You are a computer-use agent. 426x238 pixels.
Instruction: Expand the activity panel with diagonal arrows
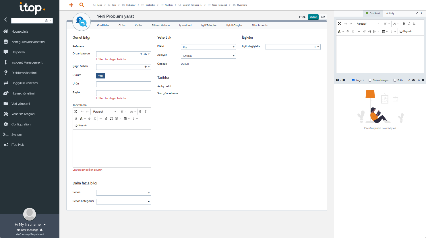[x=417, y=13]
